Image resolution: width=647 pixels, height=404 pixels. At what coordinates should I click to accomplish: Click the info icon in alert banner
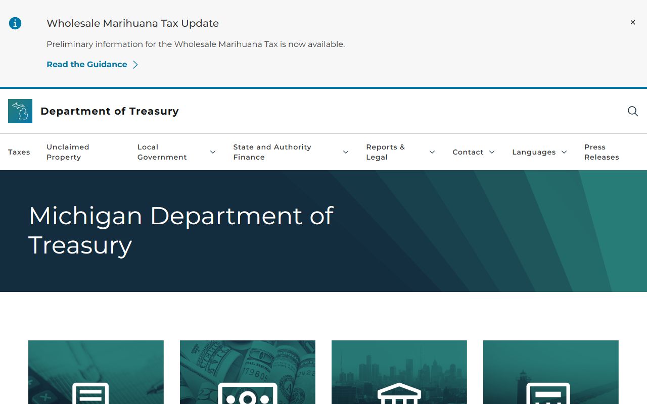tap(15, 23)
